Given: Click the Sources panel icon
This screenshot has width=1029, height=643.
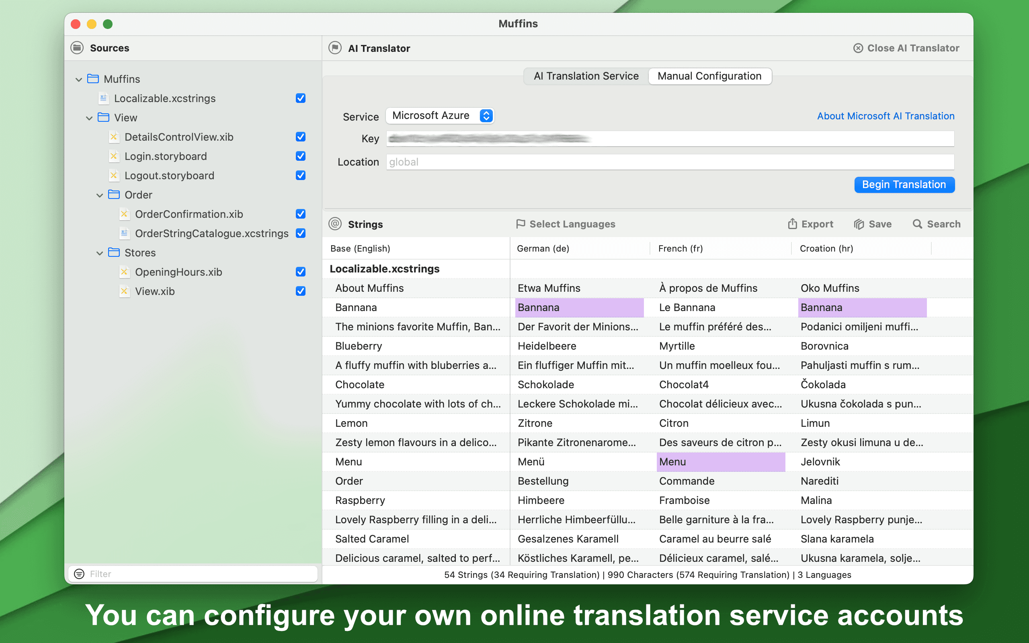Looking at the screenshot, I should pyautogui.click(x=77, y=48).
